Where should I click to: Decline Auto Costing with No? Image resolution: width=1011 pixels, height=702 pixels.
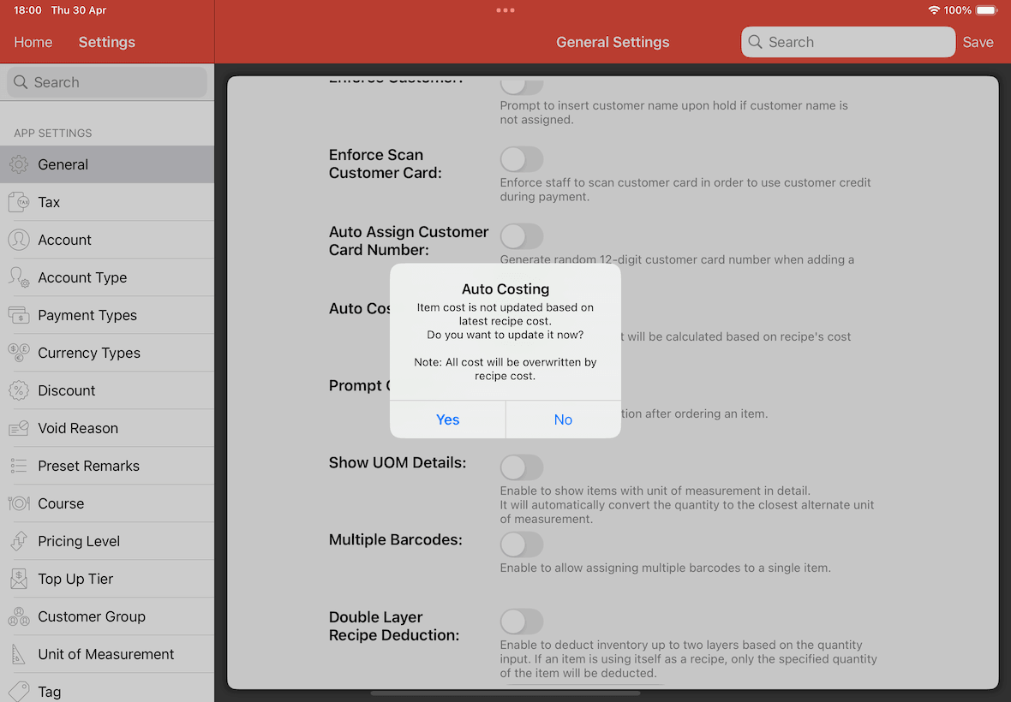(564, 419)
